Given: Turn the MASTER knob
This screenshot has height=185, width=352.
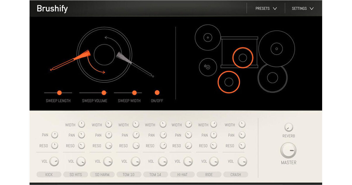Looking at the screenshot, I should tap(288, 150).
